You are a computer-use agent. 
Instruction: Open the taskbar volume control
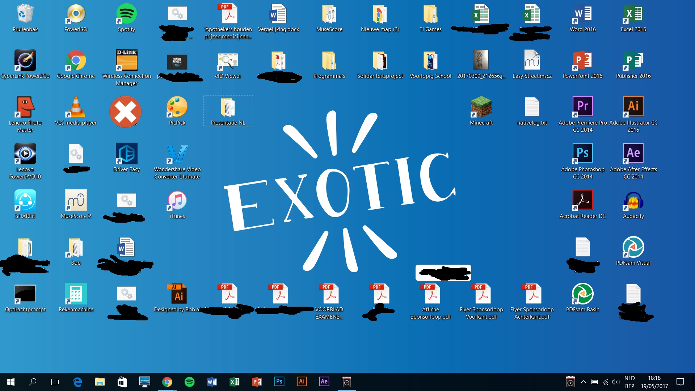[x=616, y=382]
